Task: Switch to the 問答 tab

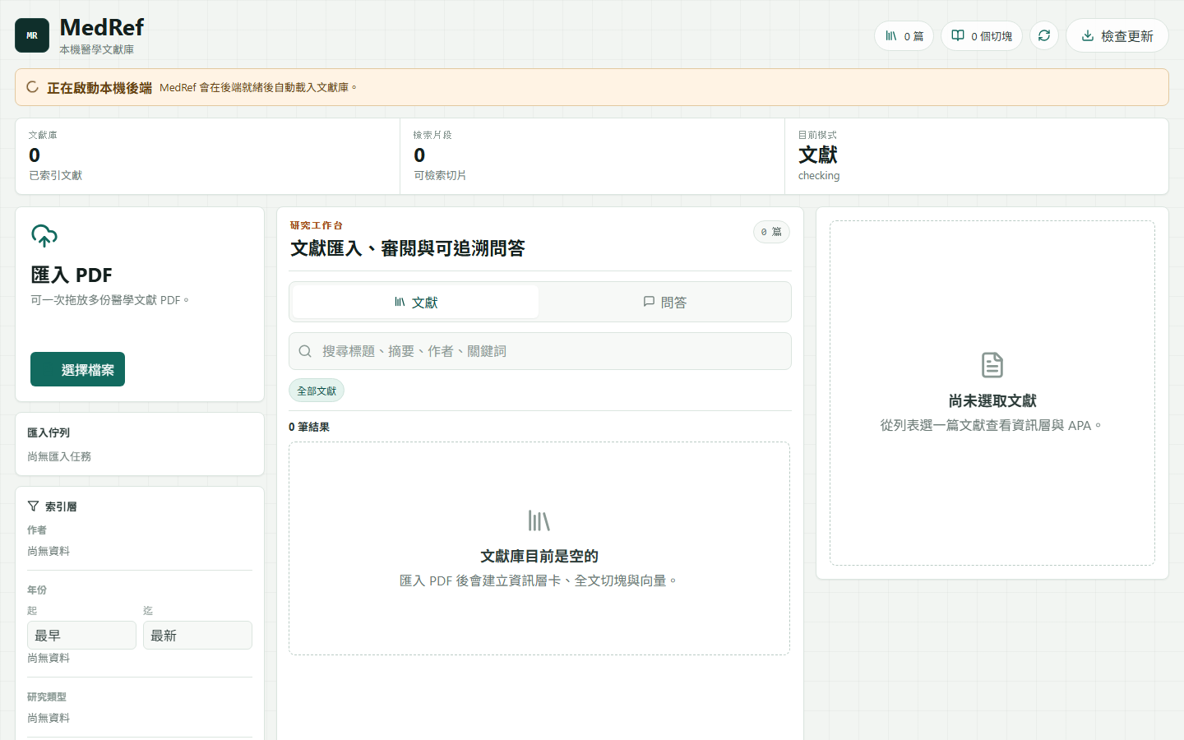Action: 664,302
